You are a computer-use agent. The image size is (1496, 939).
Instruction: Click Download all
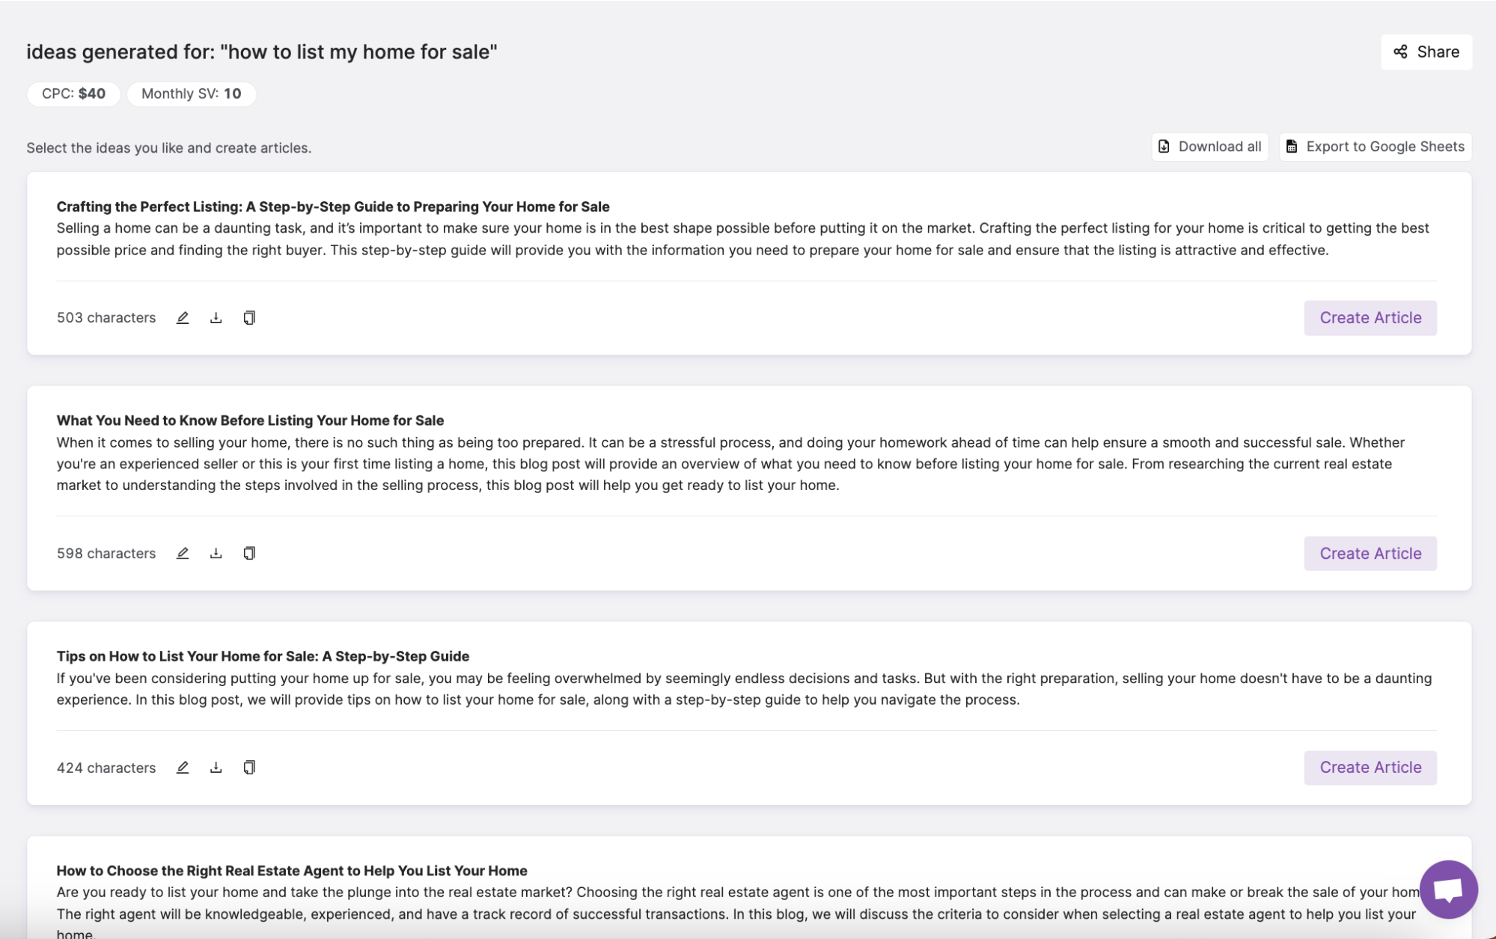1209,146
